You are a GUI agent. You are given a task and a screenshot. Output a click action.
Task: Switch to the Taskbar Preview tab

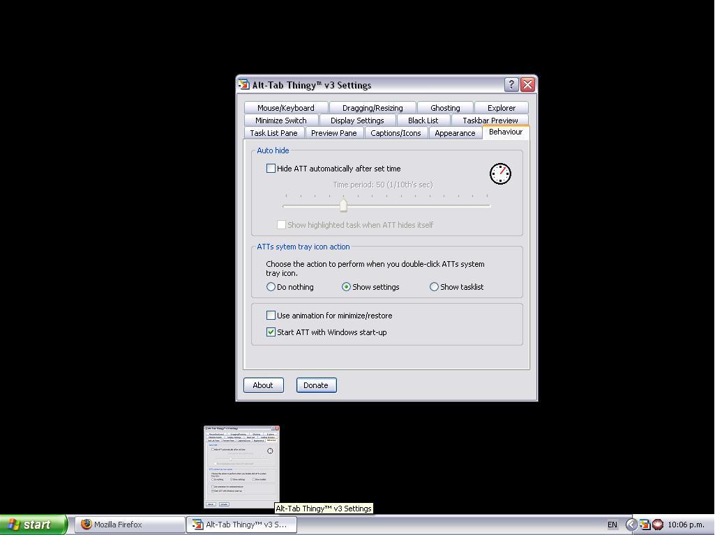coord(490,120)
